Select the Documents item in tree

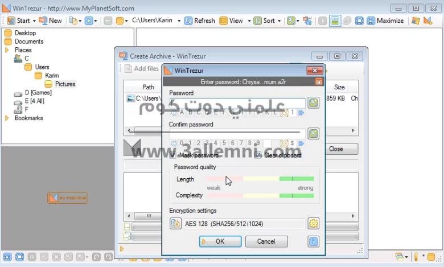[28, 42]
